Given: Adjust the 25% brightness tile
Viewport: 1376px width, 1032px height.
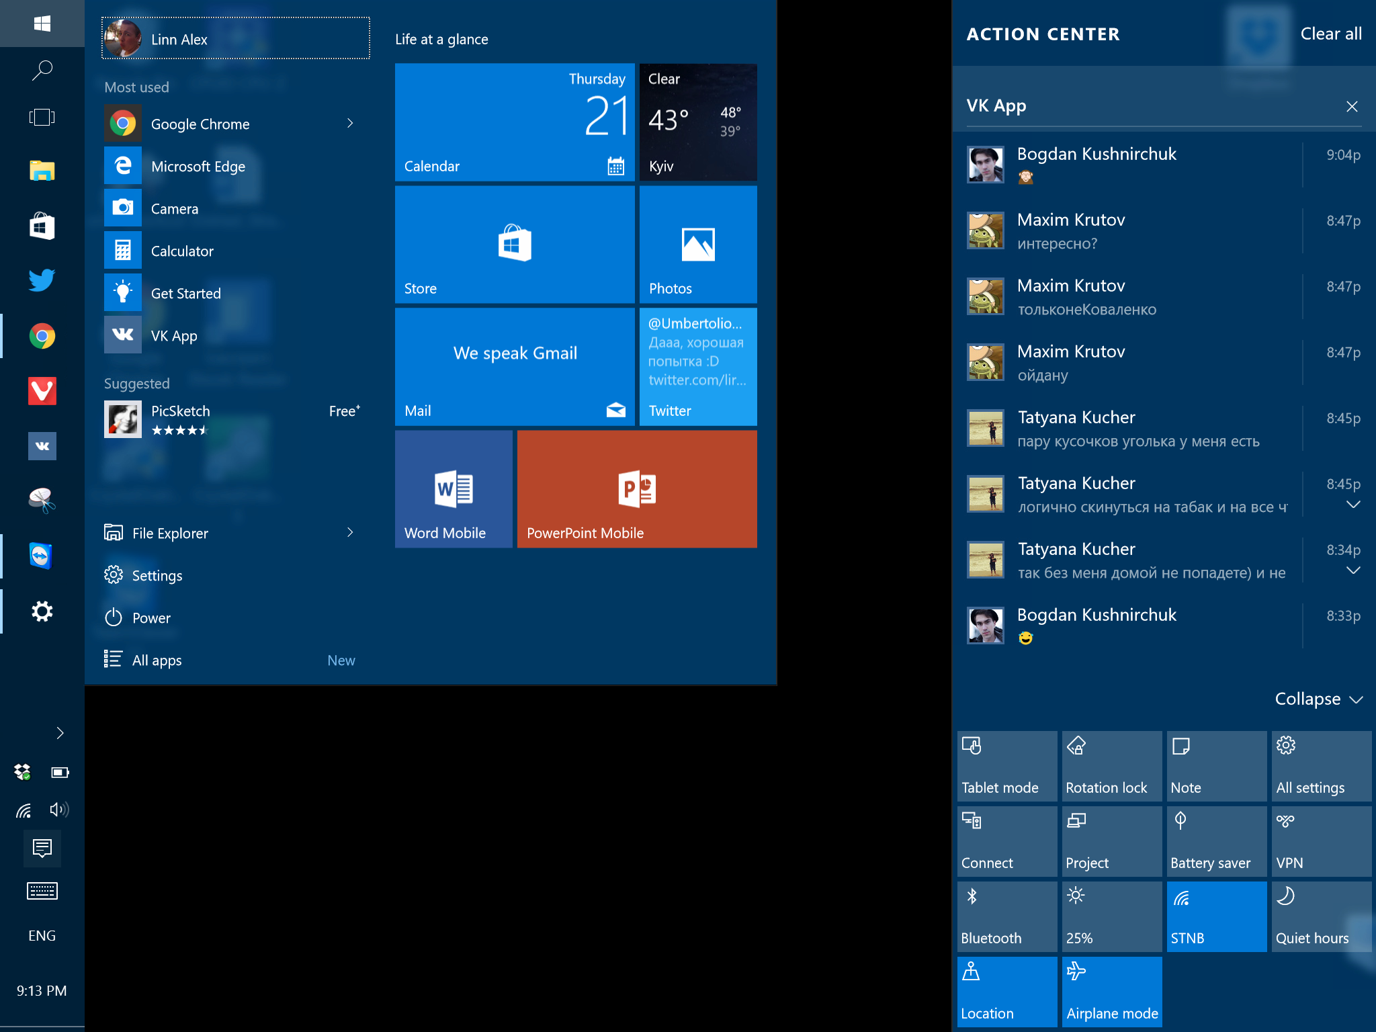Looking at the screenshot, I should click(1112, 916).
